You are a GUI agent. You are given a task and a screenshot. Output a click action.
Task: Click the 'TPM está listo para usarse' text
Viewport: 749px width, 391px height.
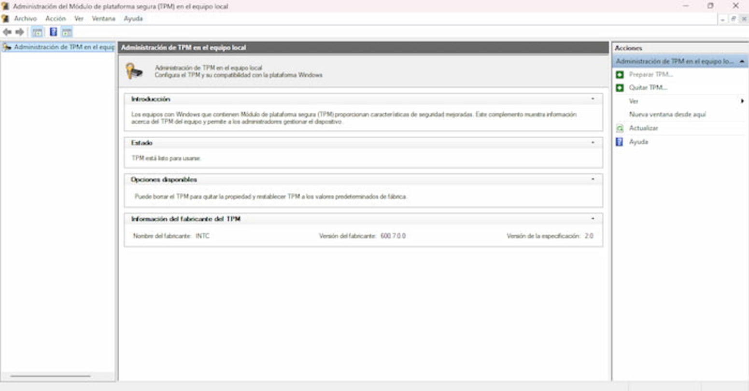click(x=166, y=158)
